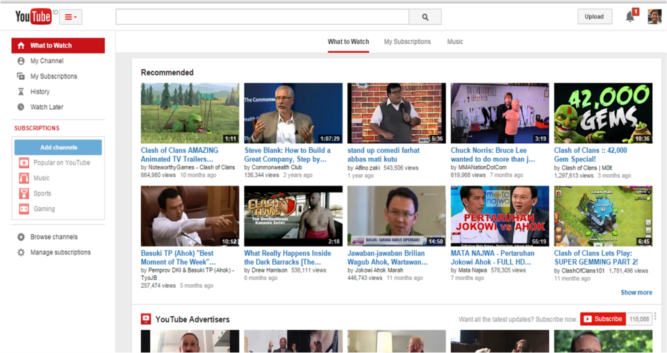
Task: Open Sports channel in sidebar
Action: (42, 193)
